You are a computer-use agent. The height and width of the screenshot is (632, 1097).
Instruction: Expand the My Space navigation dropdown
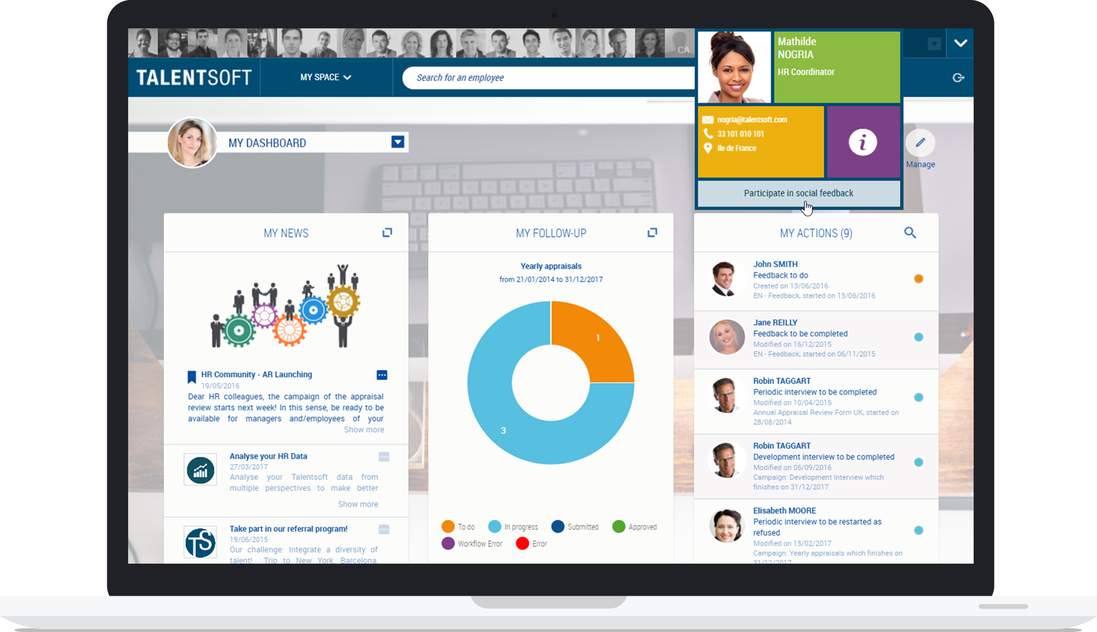click(325, 77)
